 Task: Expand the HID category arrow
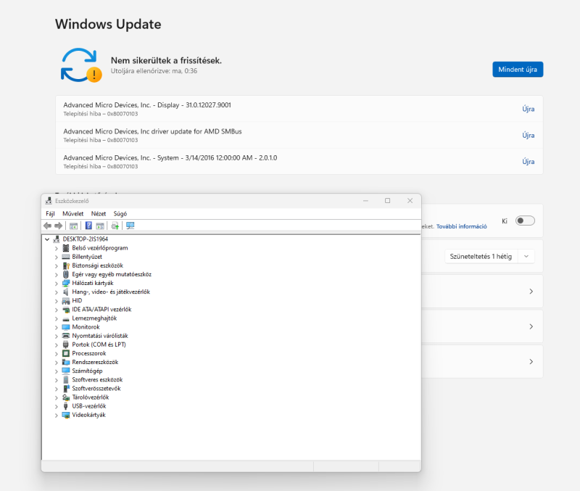coord(57,301)
